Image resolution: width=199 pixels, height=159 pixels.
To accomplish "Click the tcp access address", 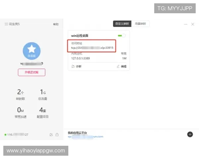I will point(92,48).
